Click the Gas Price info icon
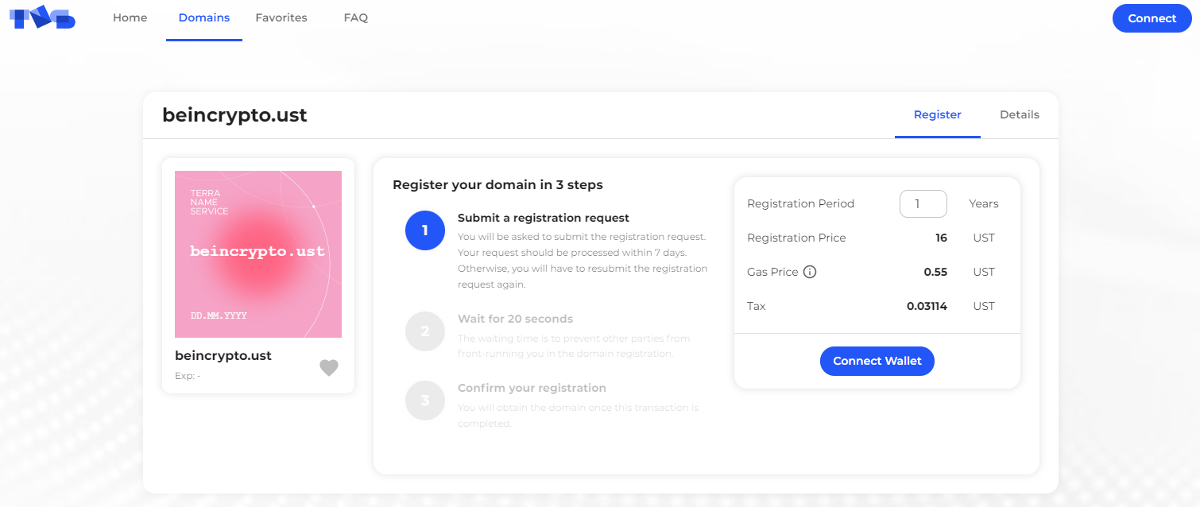 810,272
